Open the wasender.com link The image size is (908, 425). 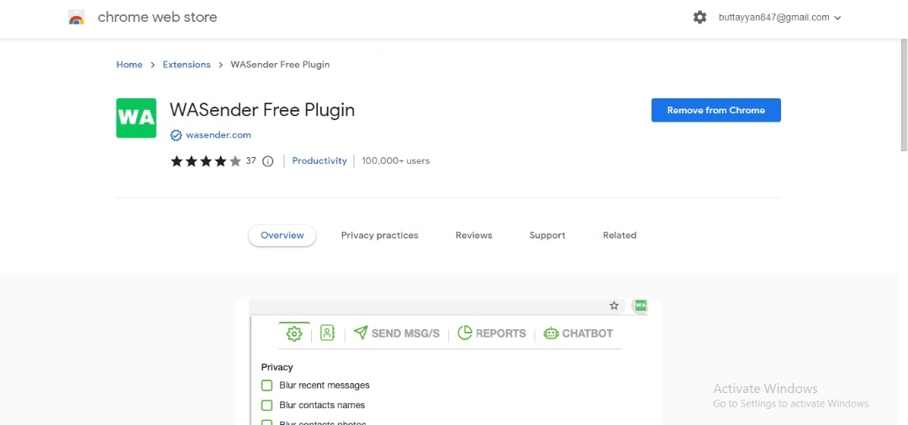click(x=219, y=135)
